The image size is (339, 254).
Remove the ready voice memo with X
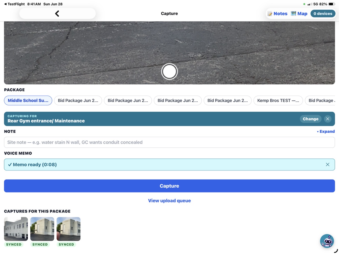pyautogui.click(x=327, y=164)
